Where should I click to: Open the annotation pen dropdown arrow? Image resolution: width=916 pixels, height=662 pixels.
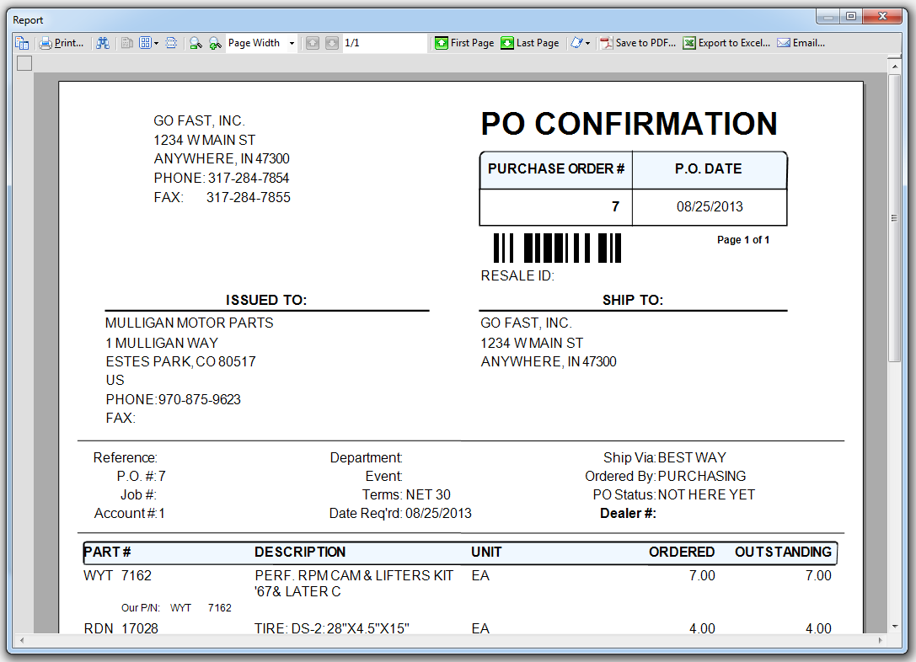tap(587, 43)
